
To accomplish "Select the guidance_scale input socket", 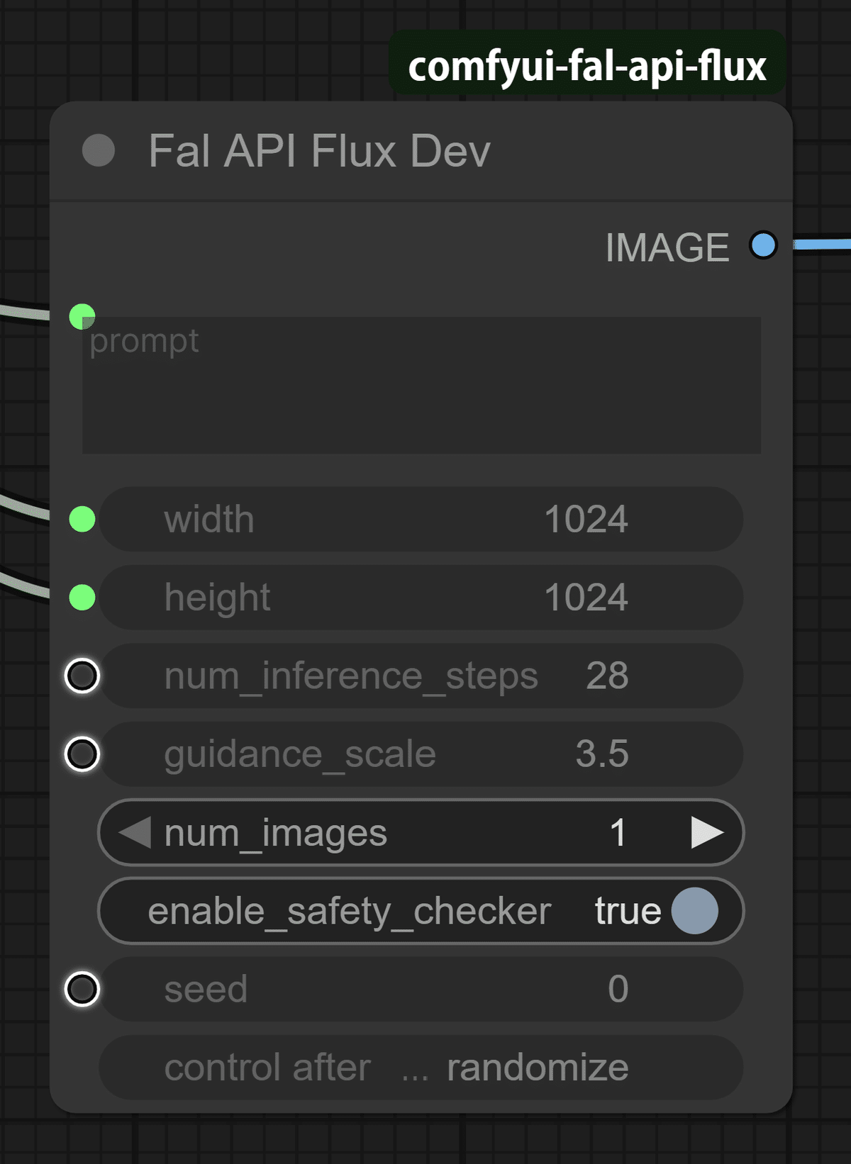I will (x=82, y=755).
